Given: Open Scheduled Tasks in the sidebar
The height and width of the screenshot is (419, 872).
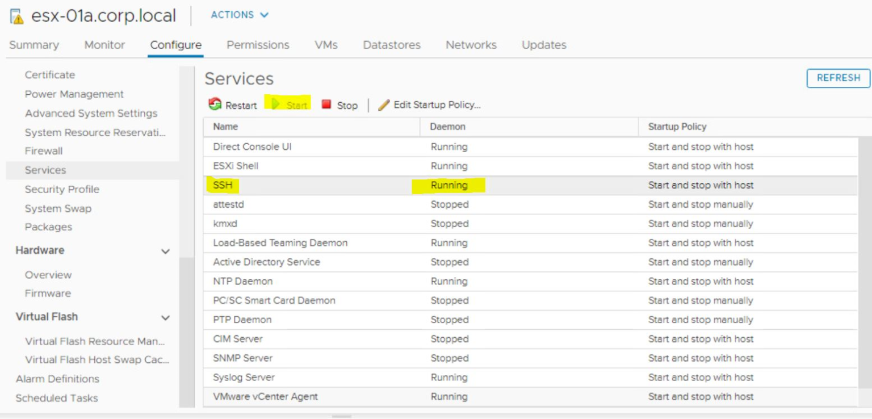Looking at the screenshot, I should coord(56,398).
